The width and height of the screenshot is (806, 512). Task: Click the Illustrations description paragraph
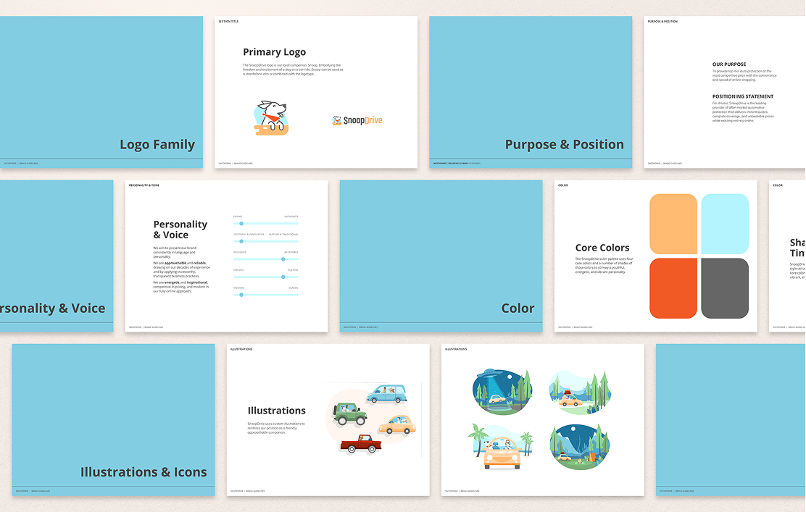[x=277, y=428]
